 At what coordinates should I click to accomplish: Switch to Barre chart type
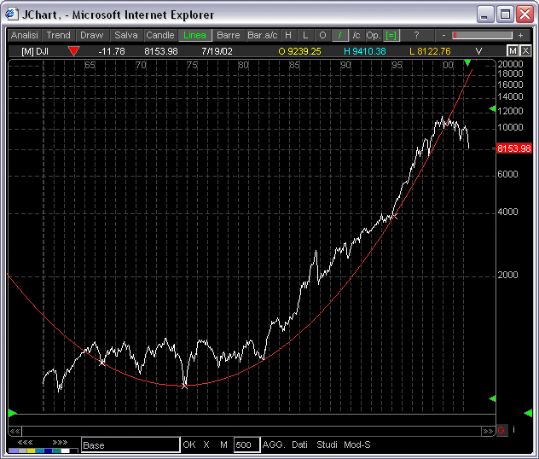click(x=228, y=35)
